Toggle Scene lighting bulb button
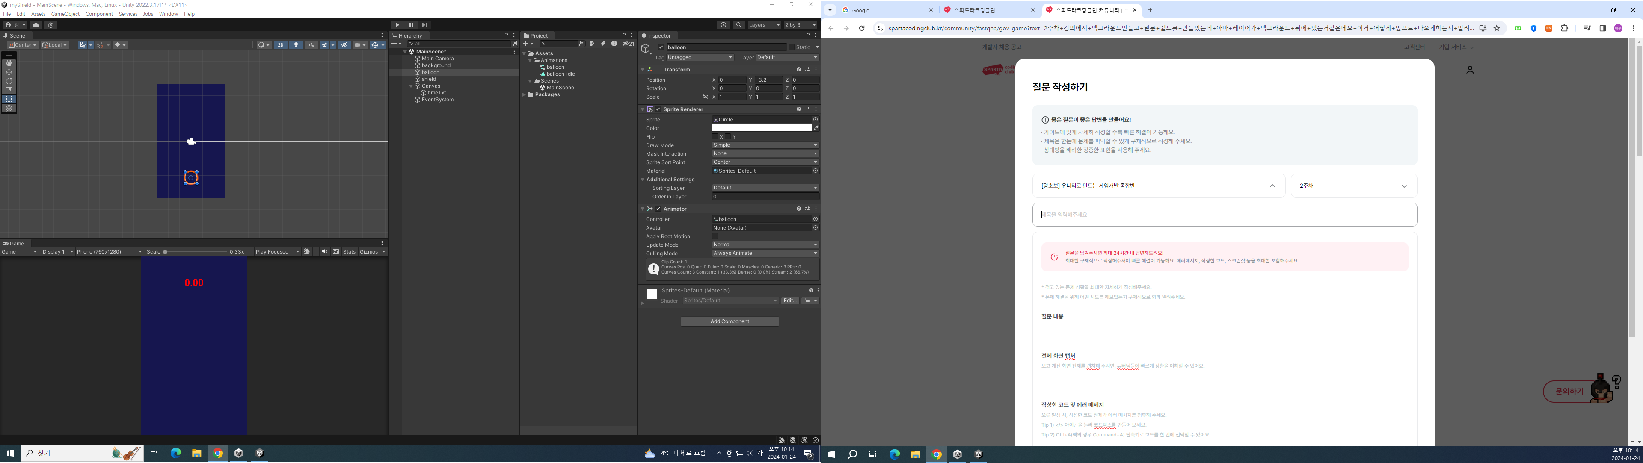The width and height of the screenshot is (1643, 463). [296, 44]
